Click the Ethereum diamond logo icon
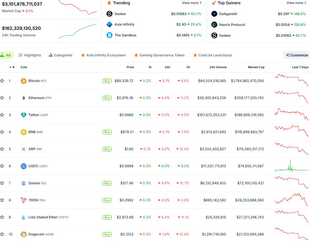The width and height of the screenshot is (310, 242). (24, 98)
